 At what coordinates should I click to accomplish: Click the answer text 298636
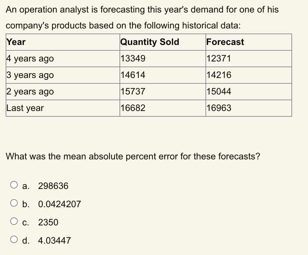(x=53, y=186)
